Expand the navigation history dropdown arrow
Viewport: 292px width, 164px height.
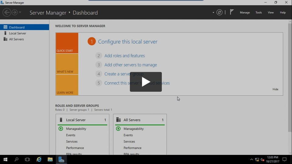pyautogui.click(x=20, y=12)
